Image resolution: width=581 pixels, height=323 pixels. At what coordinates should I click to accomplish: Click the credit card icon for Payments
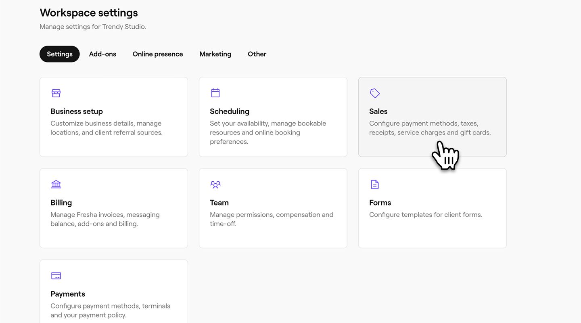point(56,276)
